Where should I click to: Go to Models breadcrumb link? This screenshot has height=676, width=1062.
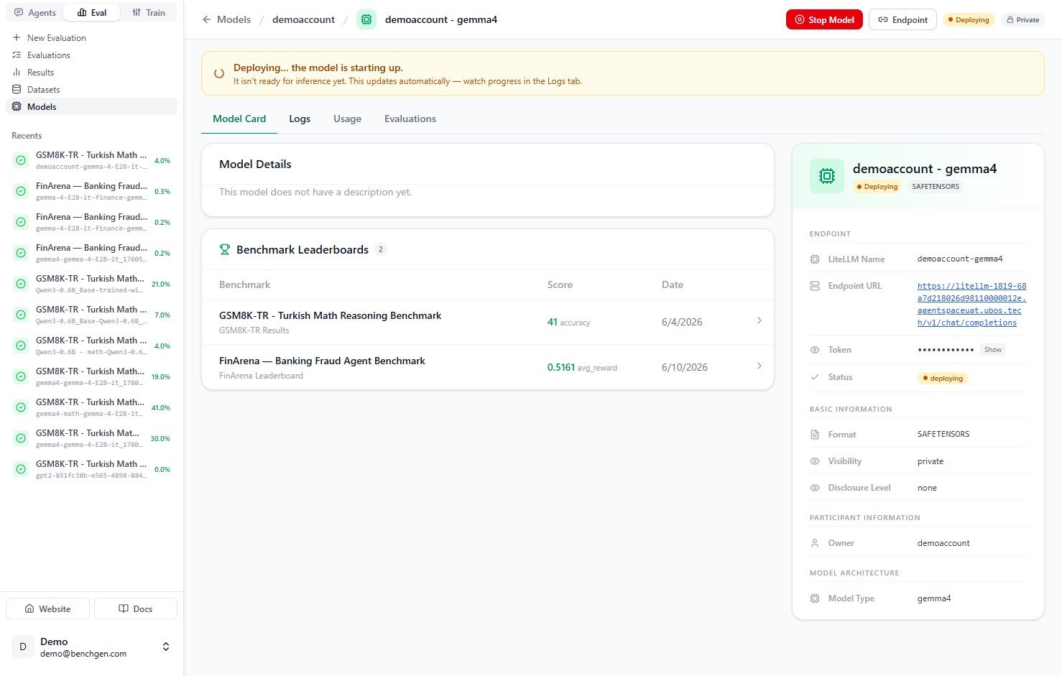coord(234,19)
